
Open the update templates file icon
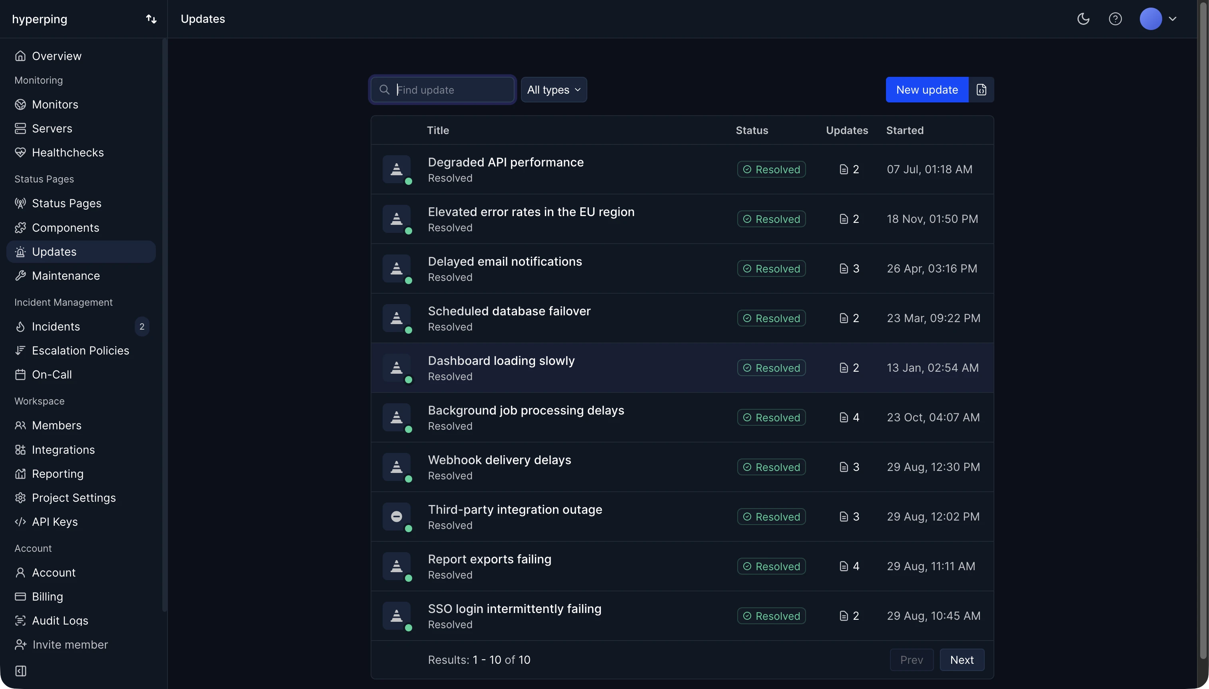[x=982, y=90]
